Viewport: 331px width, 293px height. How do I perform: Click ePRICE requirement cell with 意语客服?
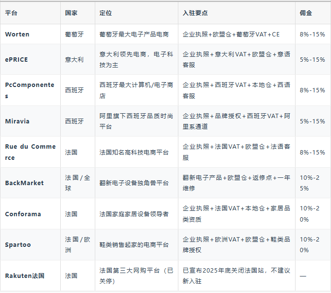(236, 60)
